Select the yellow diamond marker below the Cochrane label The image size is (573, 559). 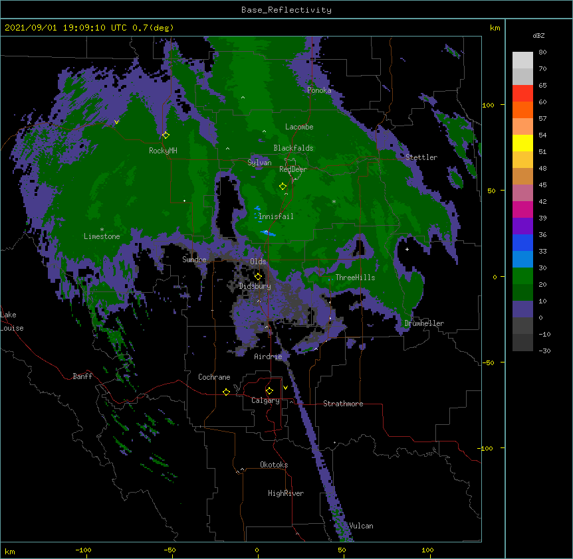(226, 392)
